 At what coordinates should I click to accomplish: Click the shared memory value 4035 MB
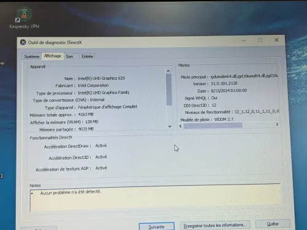pos(86,129)
